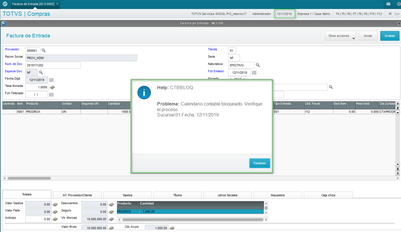Screen dimensions: 401x232
Task: Jump to last grid row with bottom arrow
Action: tap(398, 174)
